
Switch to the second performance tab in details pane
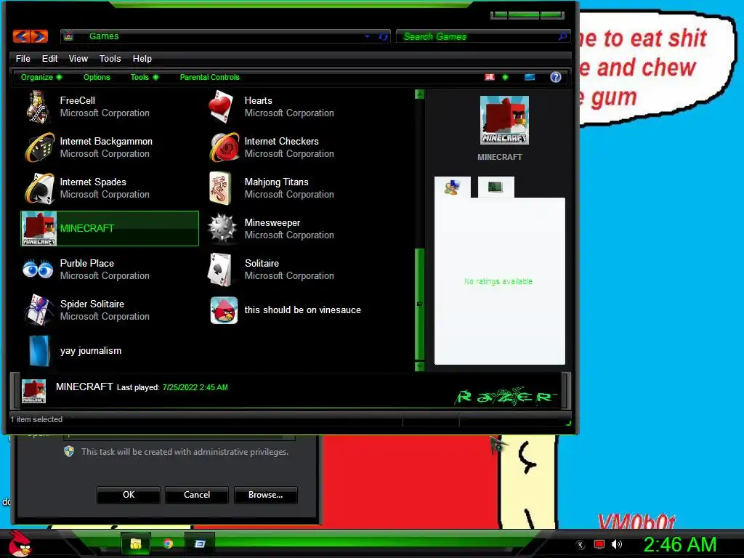496,187
